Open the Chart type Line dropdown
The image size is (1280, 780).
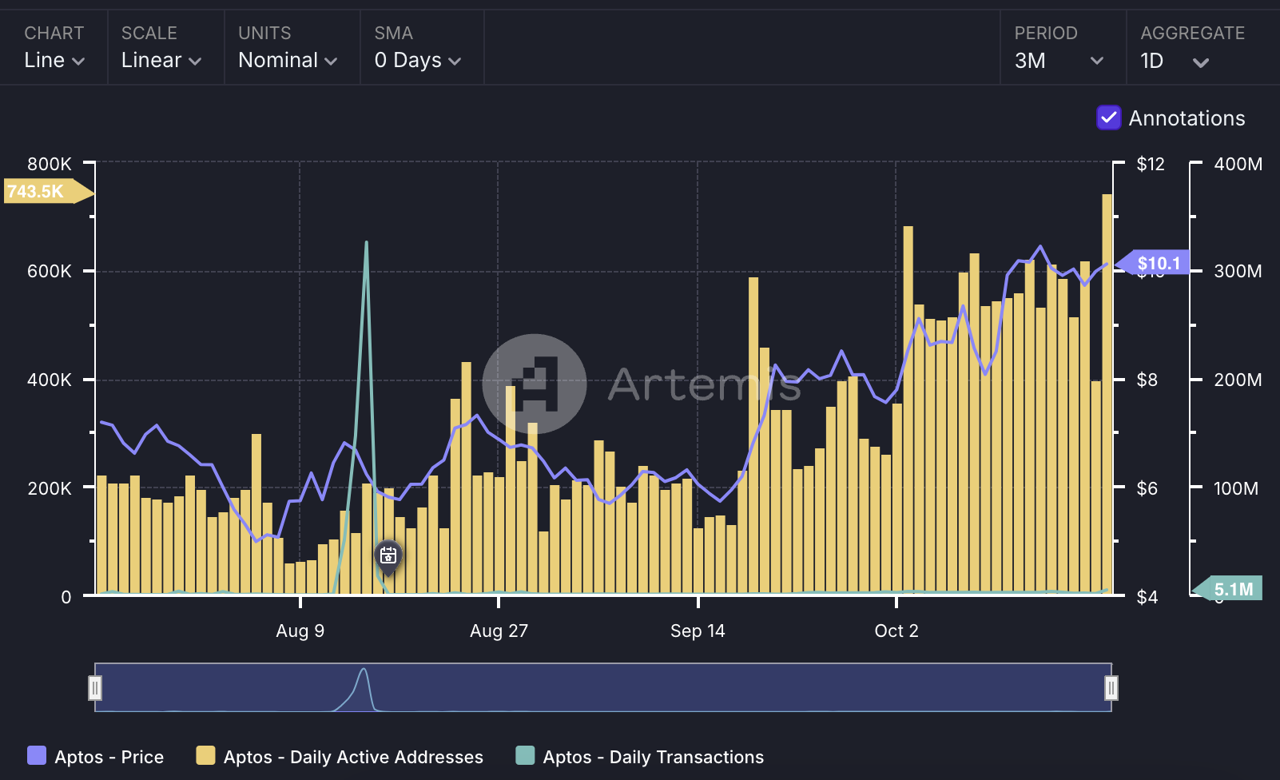[x=54, y=61]
